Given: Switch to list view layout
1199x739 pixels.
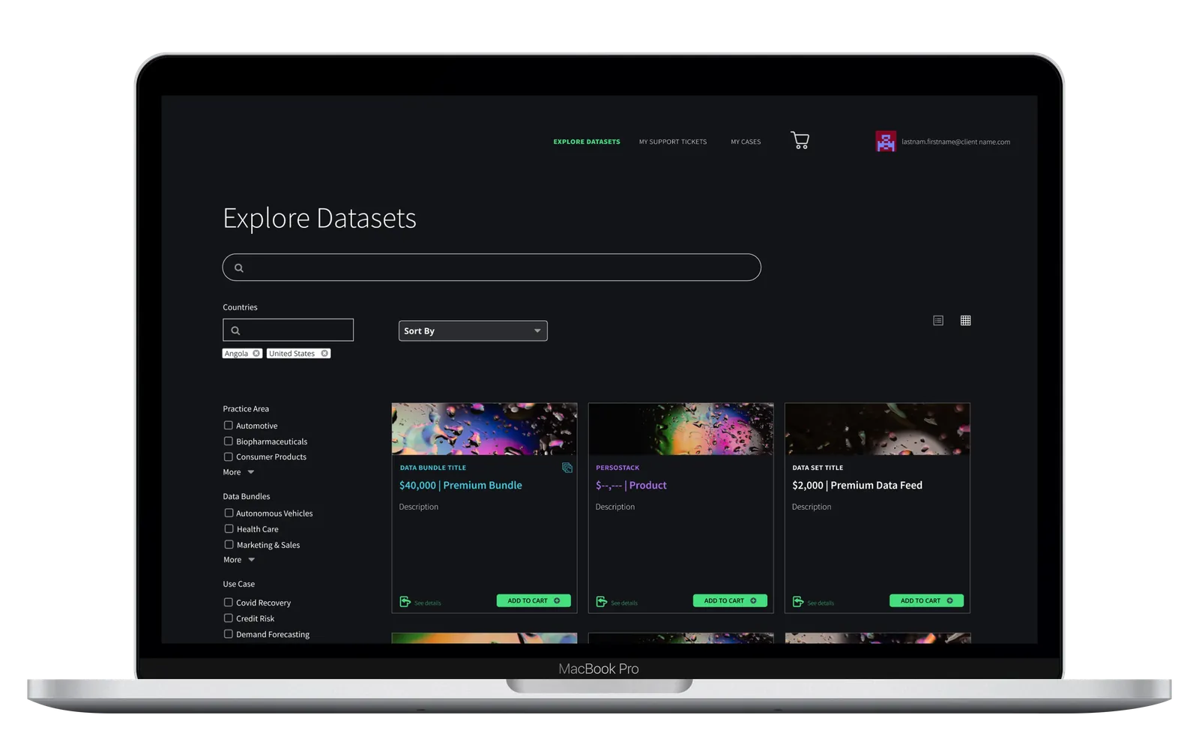Looking at the screenshot, I should click(x=938, y=321).
